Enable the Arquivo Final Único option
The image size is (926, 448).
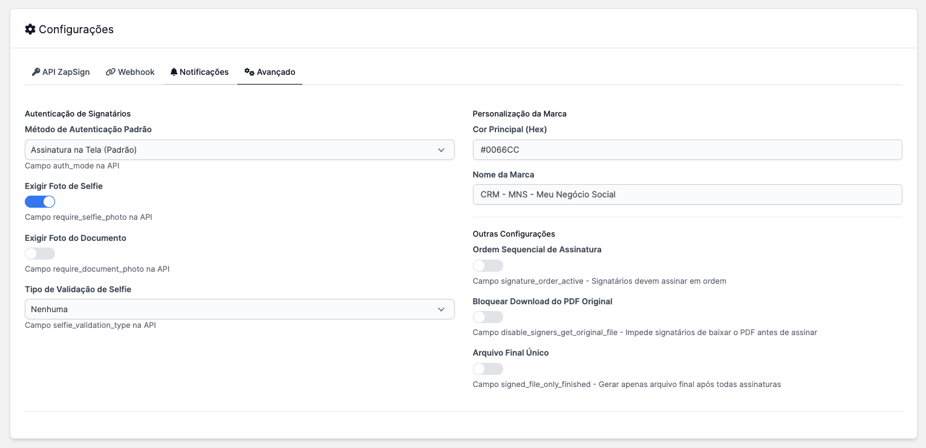pos(488,368)
